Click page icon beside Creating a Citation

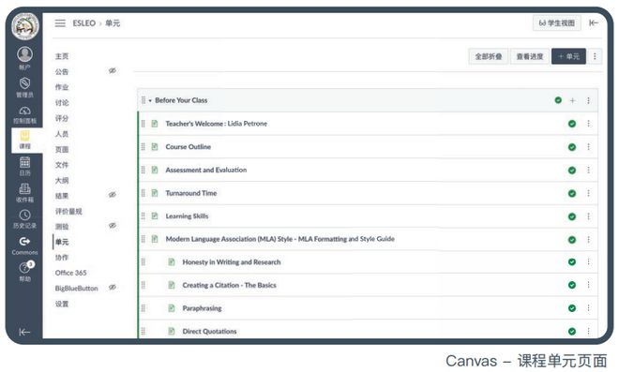pyautogui.click(x=172, y=285)
